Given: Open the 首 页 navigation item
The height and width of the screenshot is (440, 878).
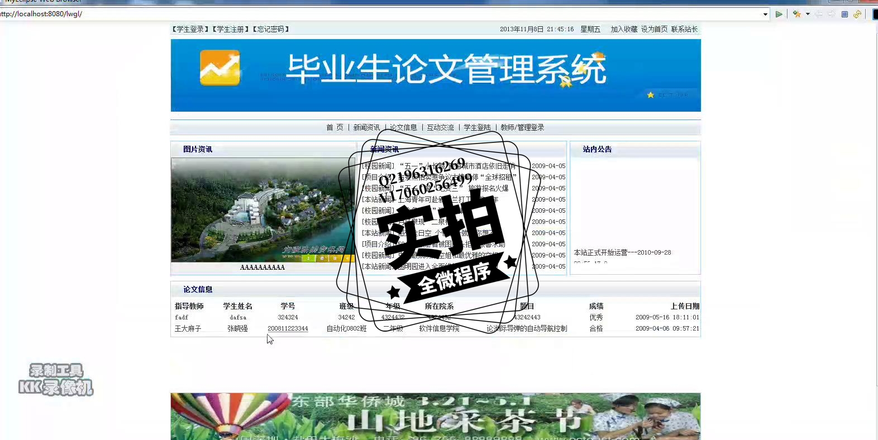Looking at the screenshot, I should tap(335, 127).
